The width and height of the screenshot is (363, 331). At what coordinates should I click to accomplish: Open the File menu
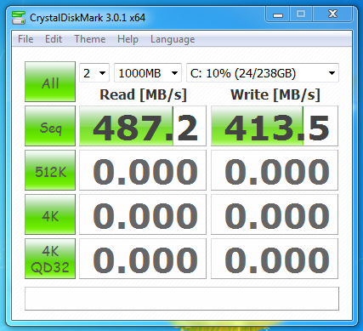tap(26, 39)
